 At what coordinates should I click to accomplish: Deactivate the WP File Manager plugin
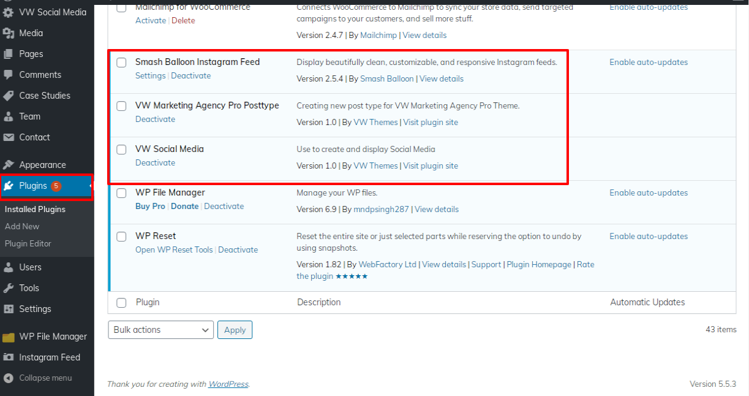click(x=224, y=207)
